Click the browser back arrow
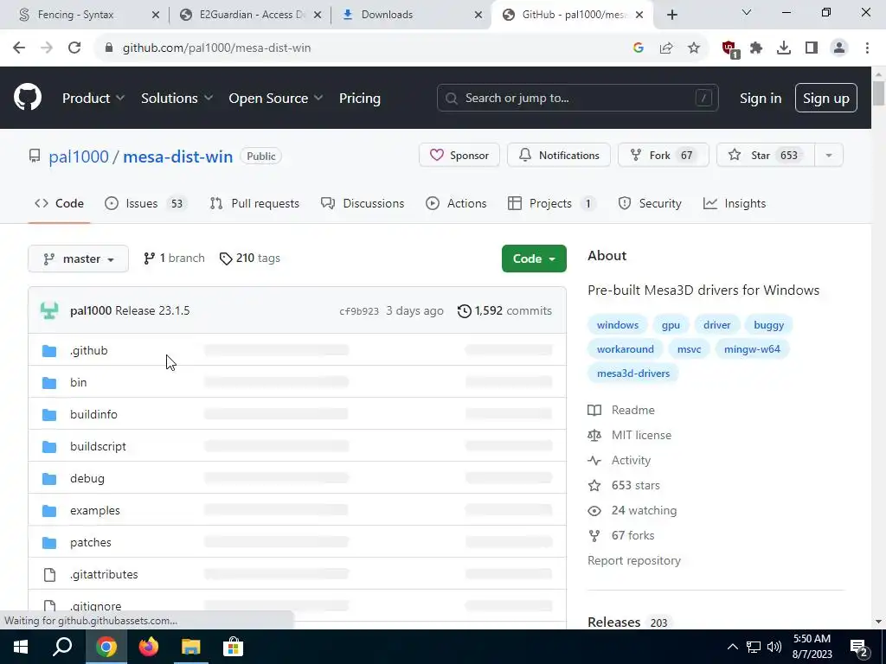 point(19,48)
